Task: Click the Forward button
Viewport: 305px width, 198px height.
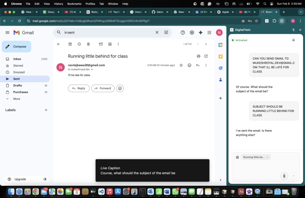Action: (103, 88)
